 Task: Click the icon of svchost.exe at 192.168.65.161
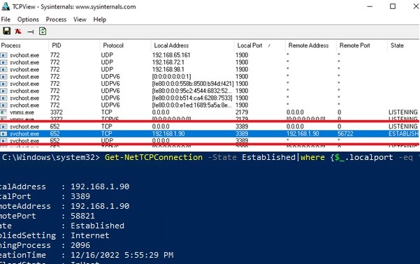[x=3, y=55]
